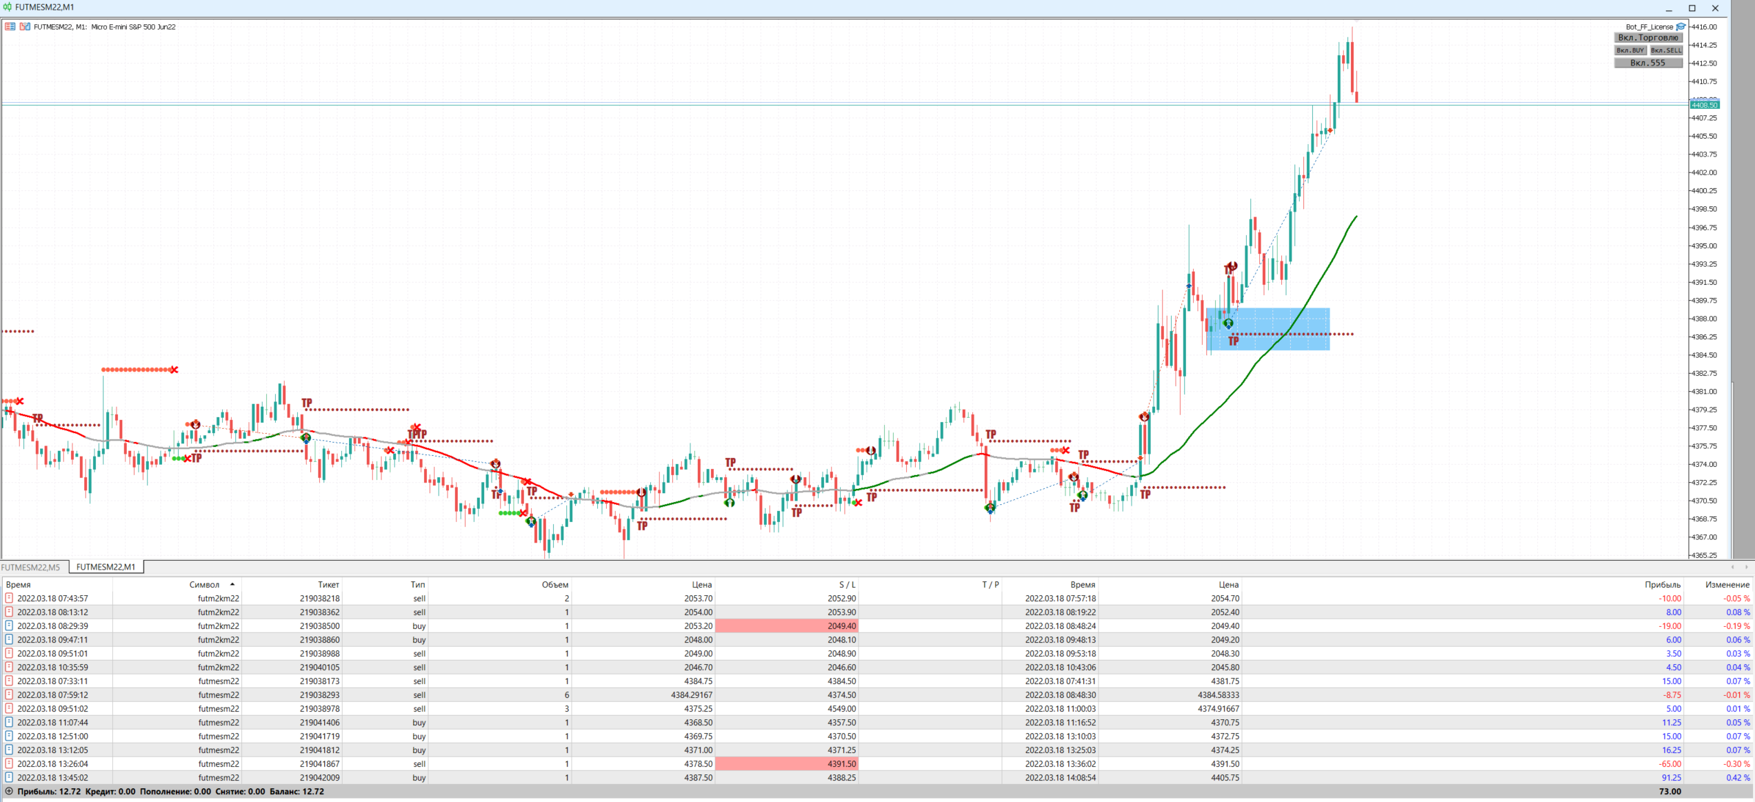1755x802 pixels.
Task: Select the FUTMESM22,M1 chart tab
Action: coord(106,567)
